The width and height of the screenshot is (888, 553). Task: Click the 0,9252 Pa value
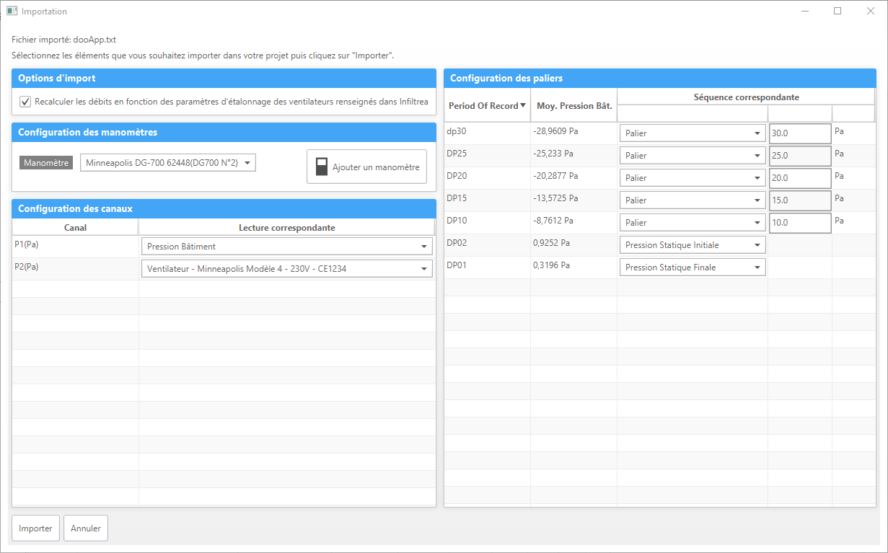click(552, 243)
